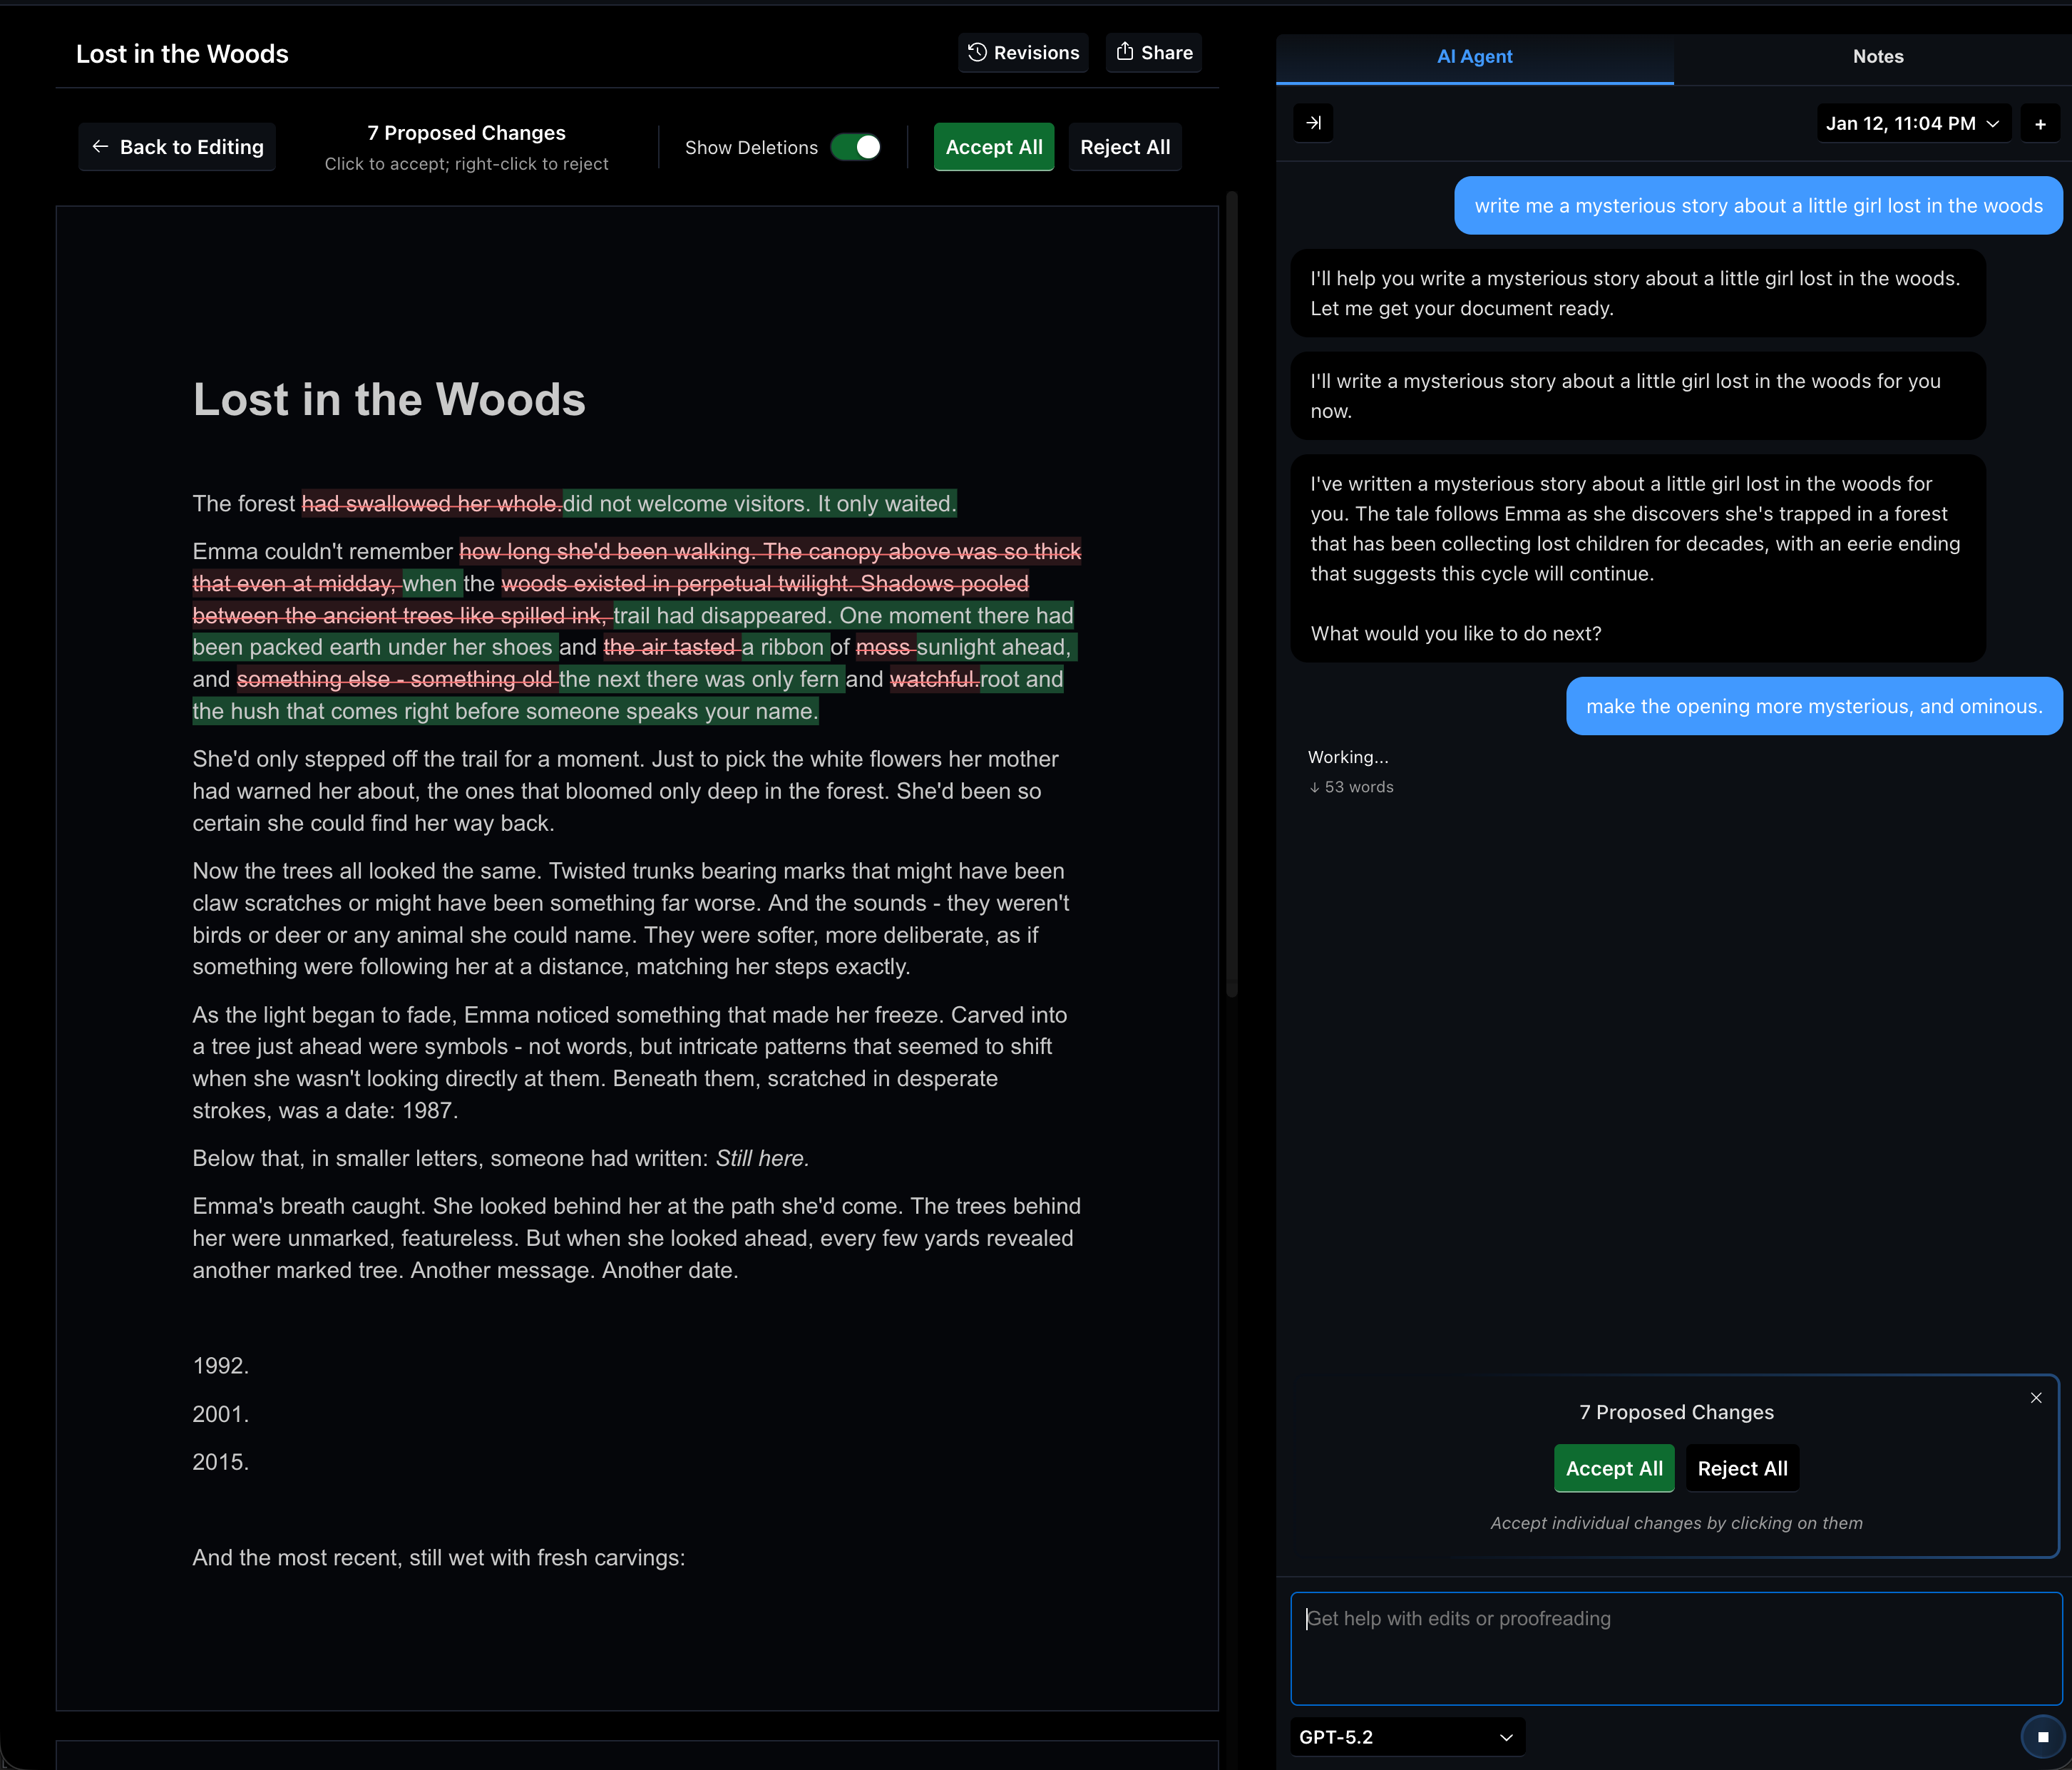The width and height of the screenshot is (2072, 1770).
Task: Toggle Show Deletions switch off
Action: [856, 147]
